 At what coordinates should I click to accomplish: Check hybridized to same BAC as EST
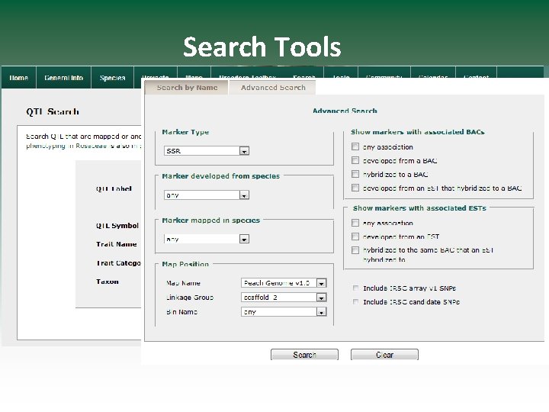[355, 249]
